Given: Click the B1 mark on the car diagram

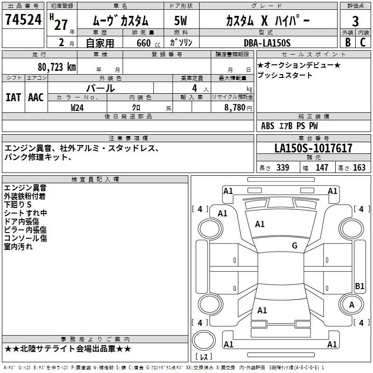Looking at the screenshot, I should tap(359, 286).
